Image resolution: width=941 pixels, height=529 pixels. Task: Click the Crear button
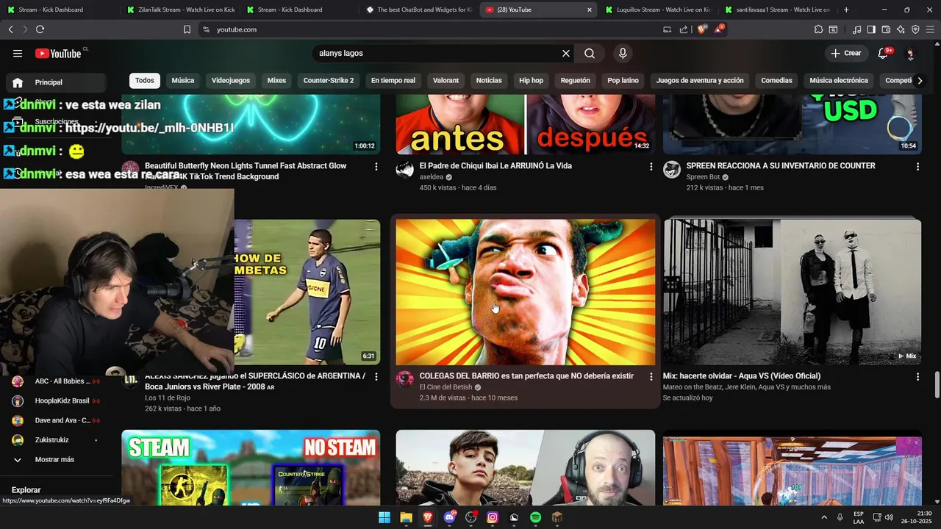coord(846,53)
